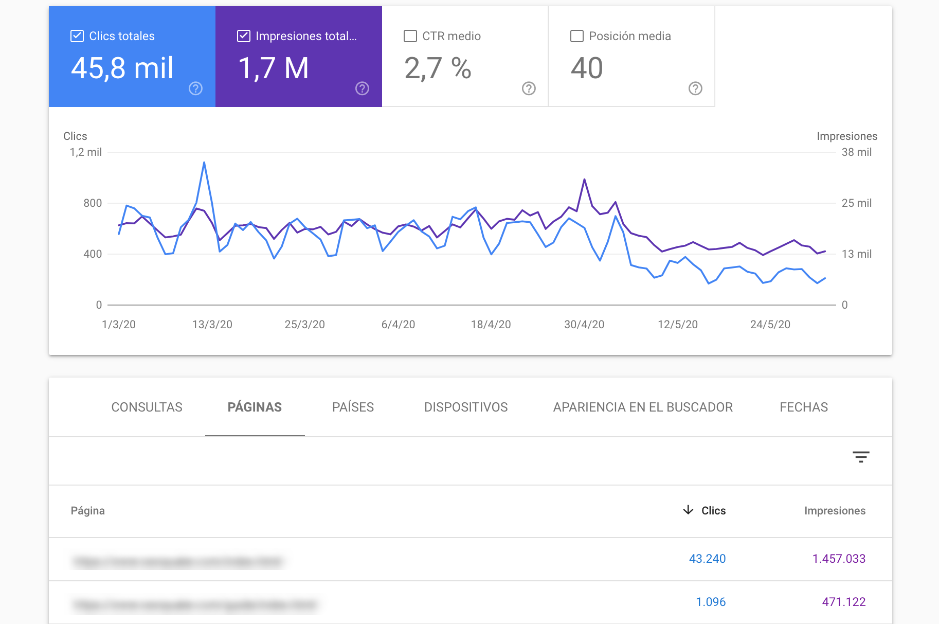Open help icon on Posición media card
This screenshot has height=624, width=939.
click(x=695, y=88)
